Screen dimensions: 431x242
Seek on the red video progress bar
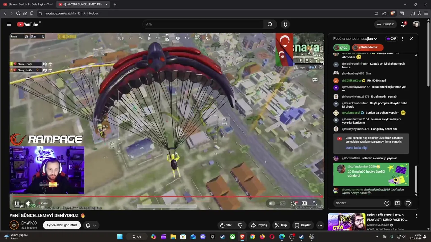(167, 197)
